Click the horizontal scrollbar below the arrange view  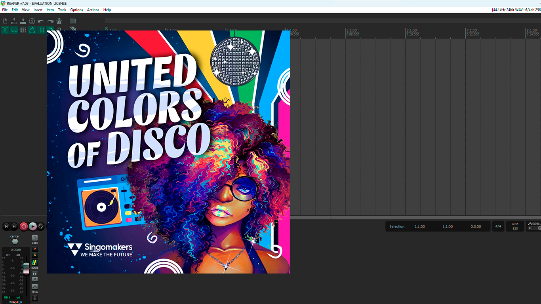pyautogui.click(x=415, y=218)
